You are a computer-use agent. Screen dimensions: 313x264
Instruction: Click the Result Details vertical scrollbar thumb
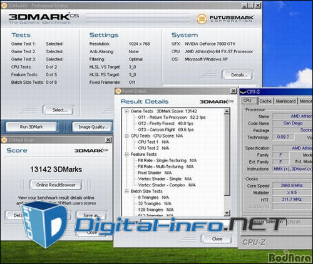pos(227,155)
